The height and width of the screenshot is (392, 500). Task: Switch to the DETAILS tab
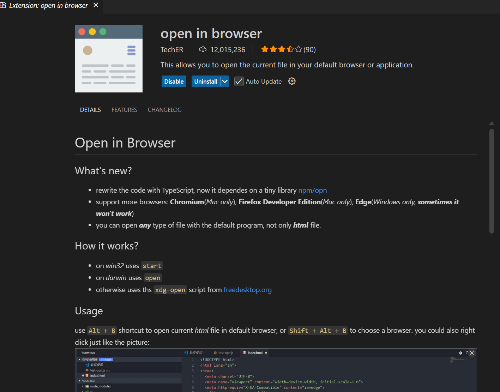[x=90, y=110]
